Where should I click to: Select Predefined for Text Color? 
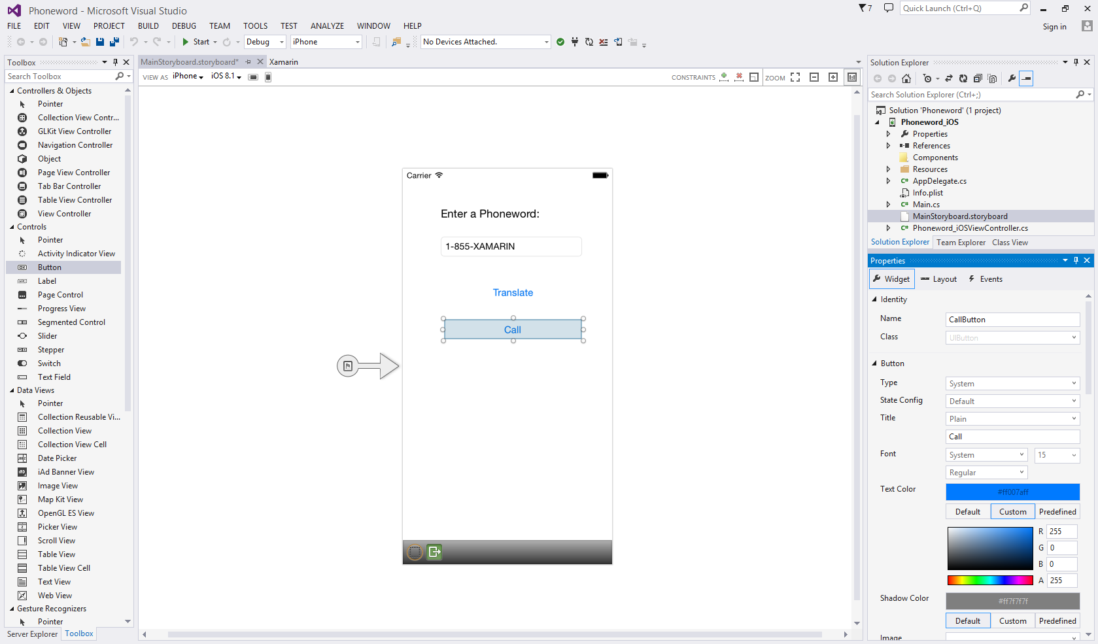(1057, 512)
